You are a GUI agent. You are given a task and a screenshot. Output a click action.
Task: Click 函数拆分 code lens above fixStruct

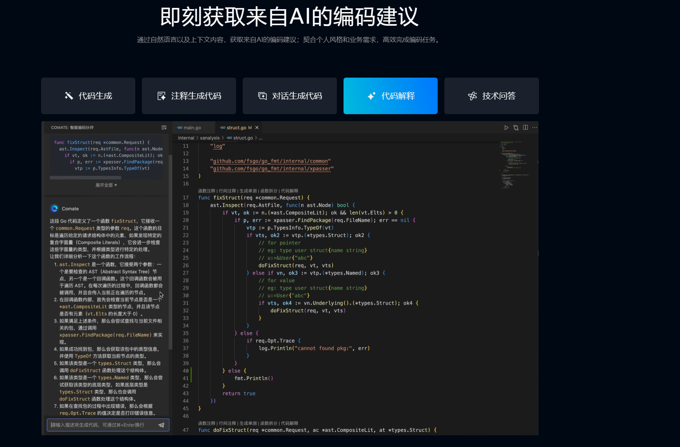tap(269, 191)
